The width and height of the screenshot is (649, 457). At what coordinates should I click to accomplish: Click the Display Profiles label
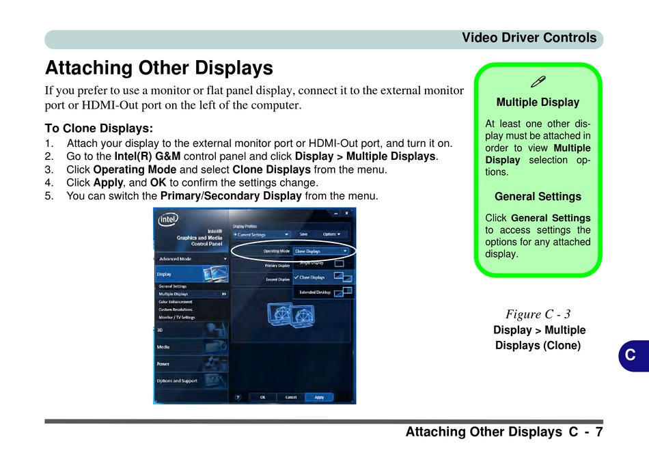[245, 226]
